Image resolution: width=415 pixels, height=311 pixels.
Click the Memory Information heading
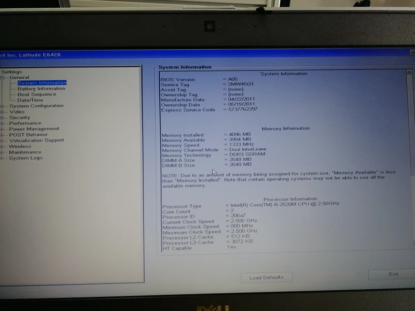pyautogui.click(x=286, y=129)
